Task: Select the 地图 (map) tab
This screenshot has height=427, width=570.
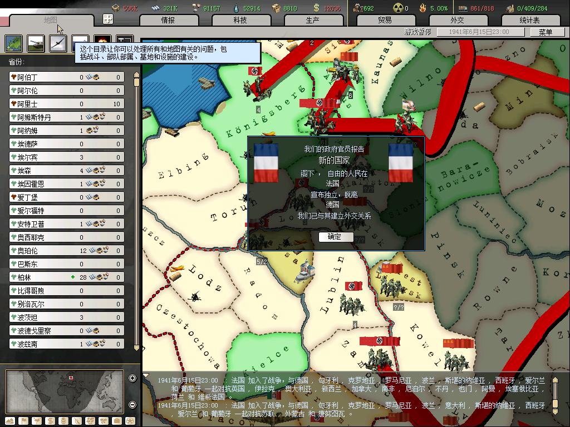Action: click(x=51, y=21)
